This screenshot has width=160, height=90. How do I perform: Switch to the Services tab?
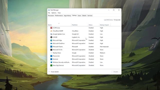click(90, 15)
